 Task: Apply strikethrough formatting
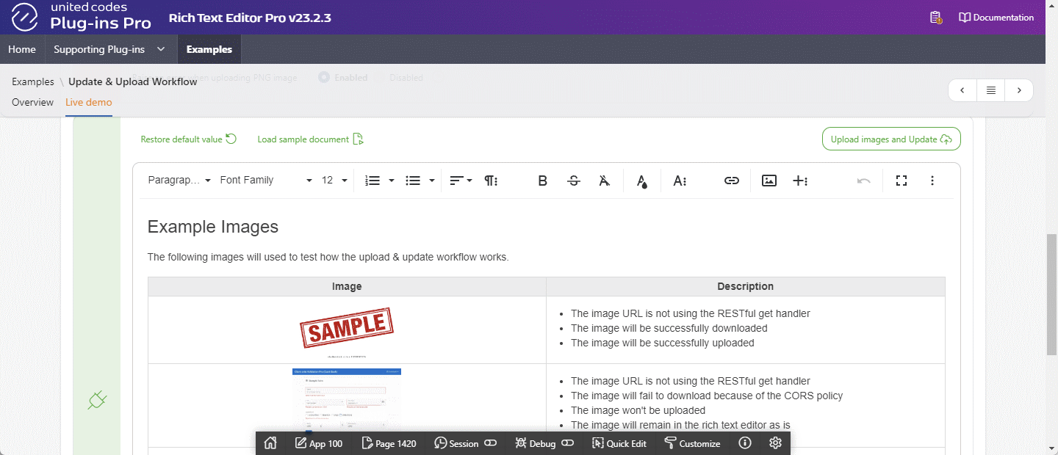click(x=574, y=181)
